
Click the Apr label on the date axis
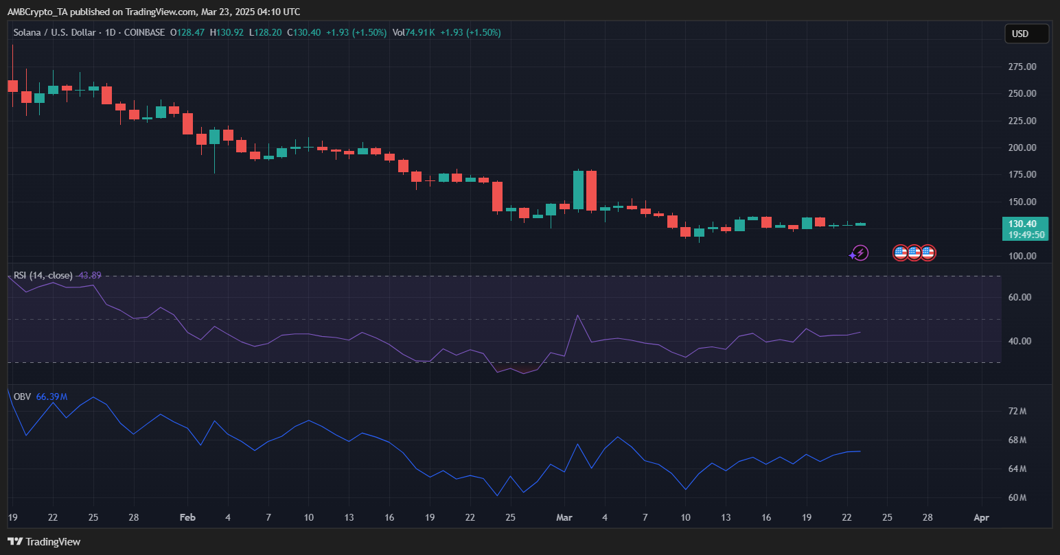982,517
